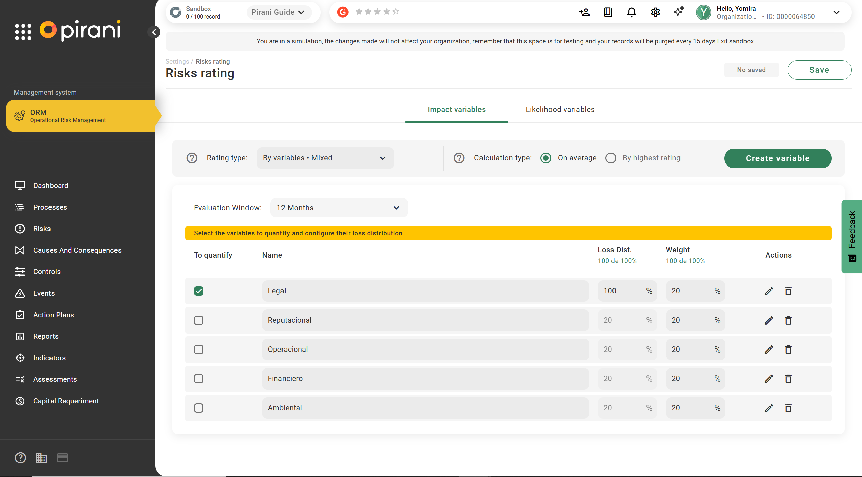Open the Rating type dropdown
The width and height of the screenshot is (862, 477).
click(325, 158)
